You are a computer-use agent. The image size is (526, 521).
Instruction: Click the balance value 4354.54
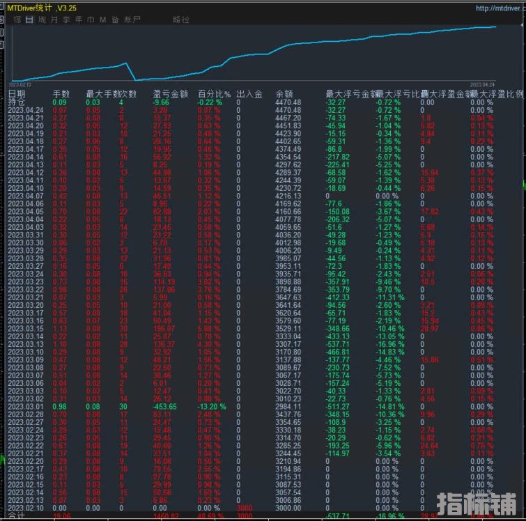tap(288, 157)
